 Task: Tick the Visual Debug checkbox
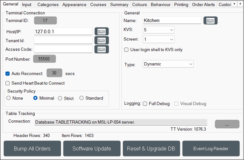tap(176, 104)
